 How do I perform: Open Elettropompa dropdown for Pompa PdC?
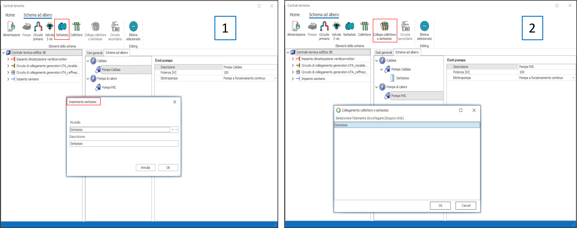coord(573,78)
